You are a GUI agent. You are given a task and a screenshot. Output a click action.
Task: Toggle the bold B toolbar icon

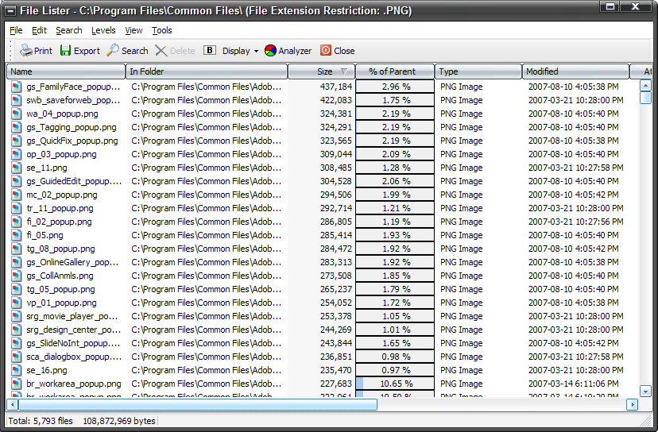click(210, 51)
